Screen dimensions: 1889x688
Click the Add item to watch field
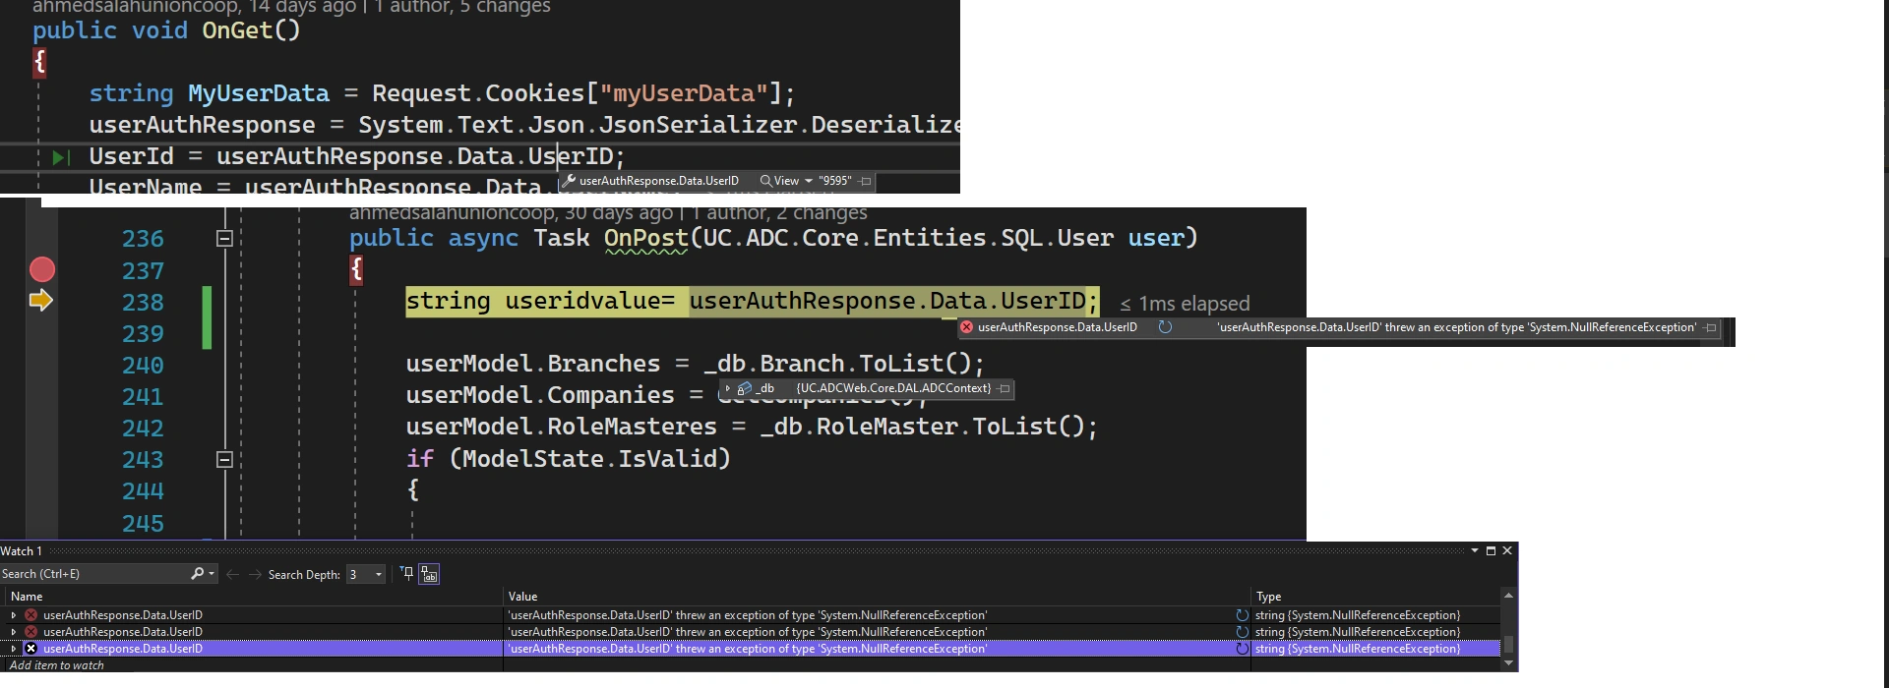coord(254,665)
